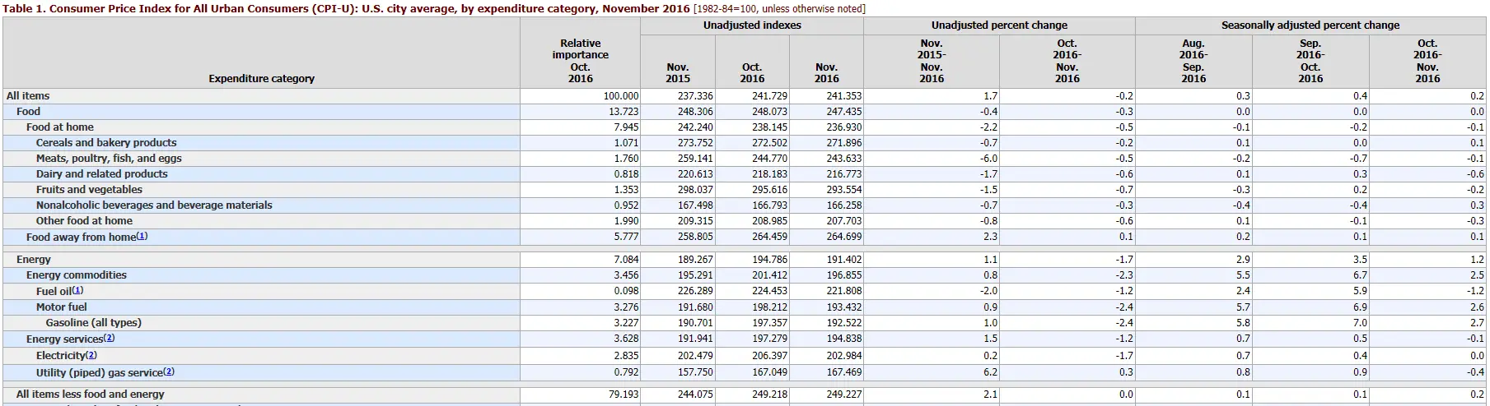1490x406 pixels.
Task: Select the Nonalcoholic beverages and beverage materials row
Action: (x=154, y=205)
